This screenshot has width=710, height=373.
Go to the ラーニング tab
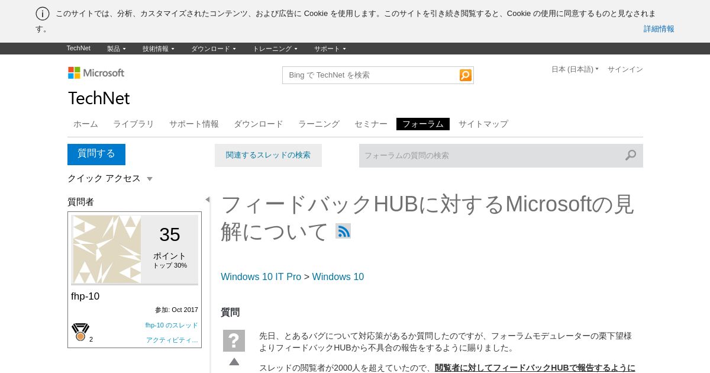pos(319,124)
